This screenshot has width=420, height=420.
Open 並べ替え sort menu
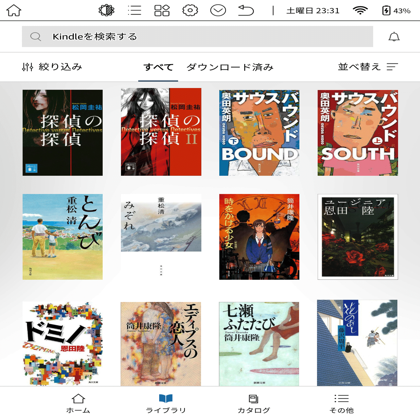point(368,67)
